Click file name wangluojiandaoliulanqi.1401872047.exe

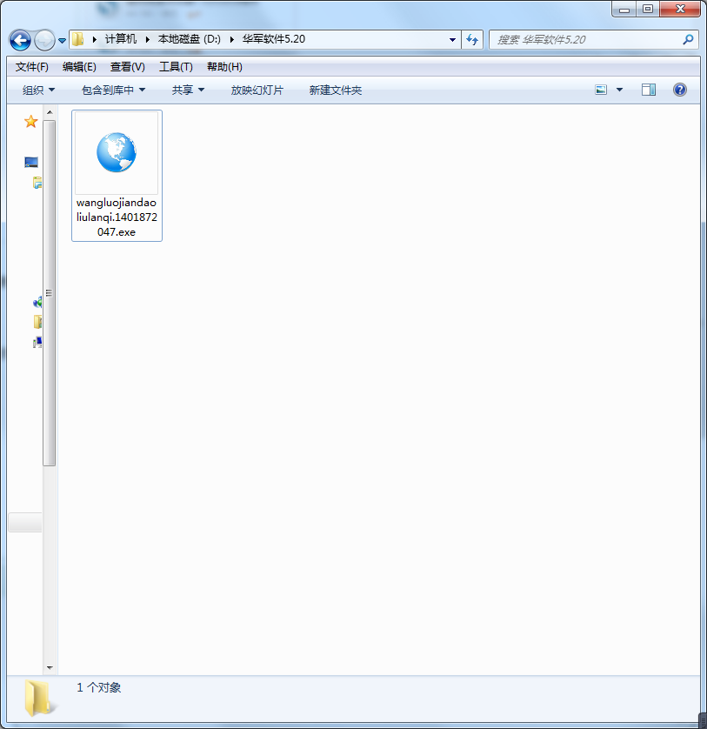coord(117,217)
